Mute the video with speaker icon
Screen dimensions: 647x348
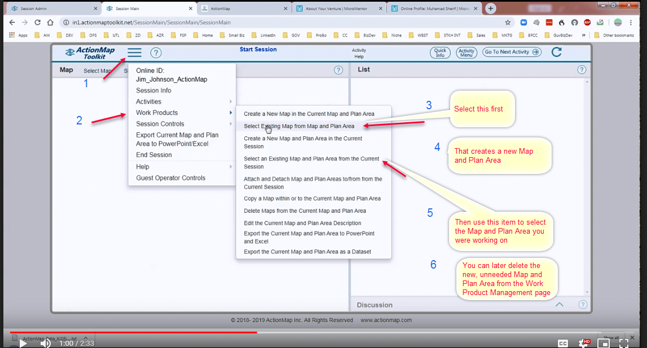click(x=46, y=342)
